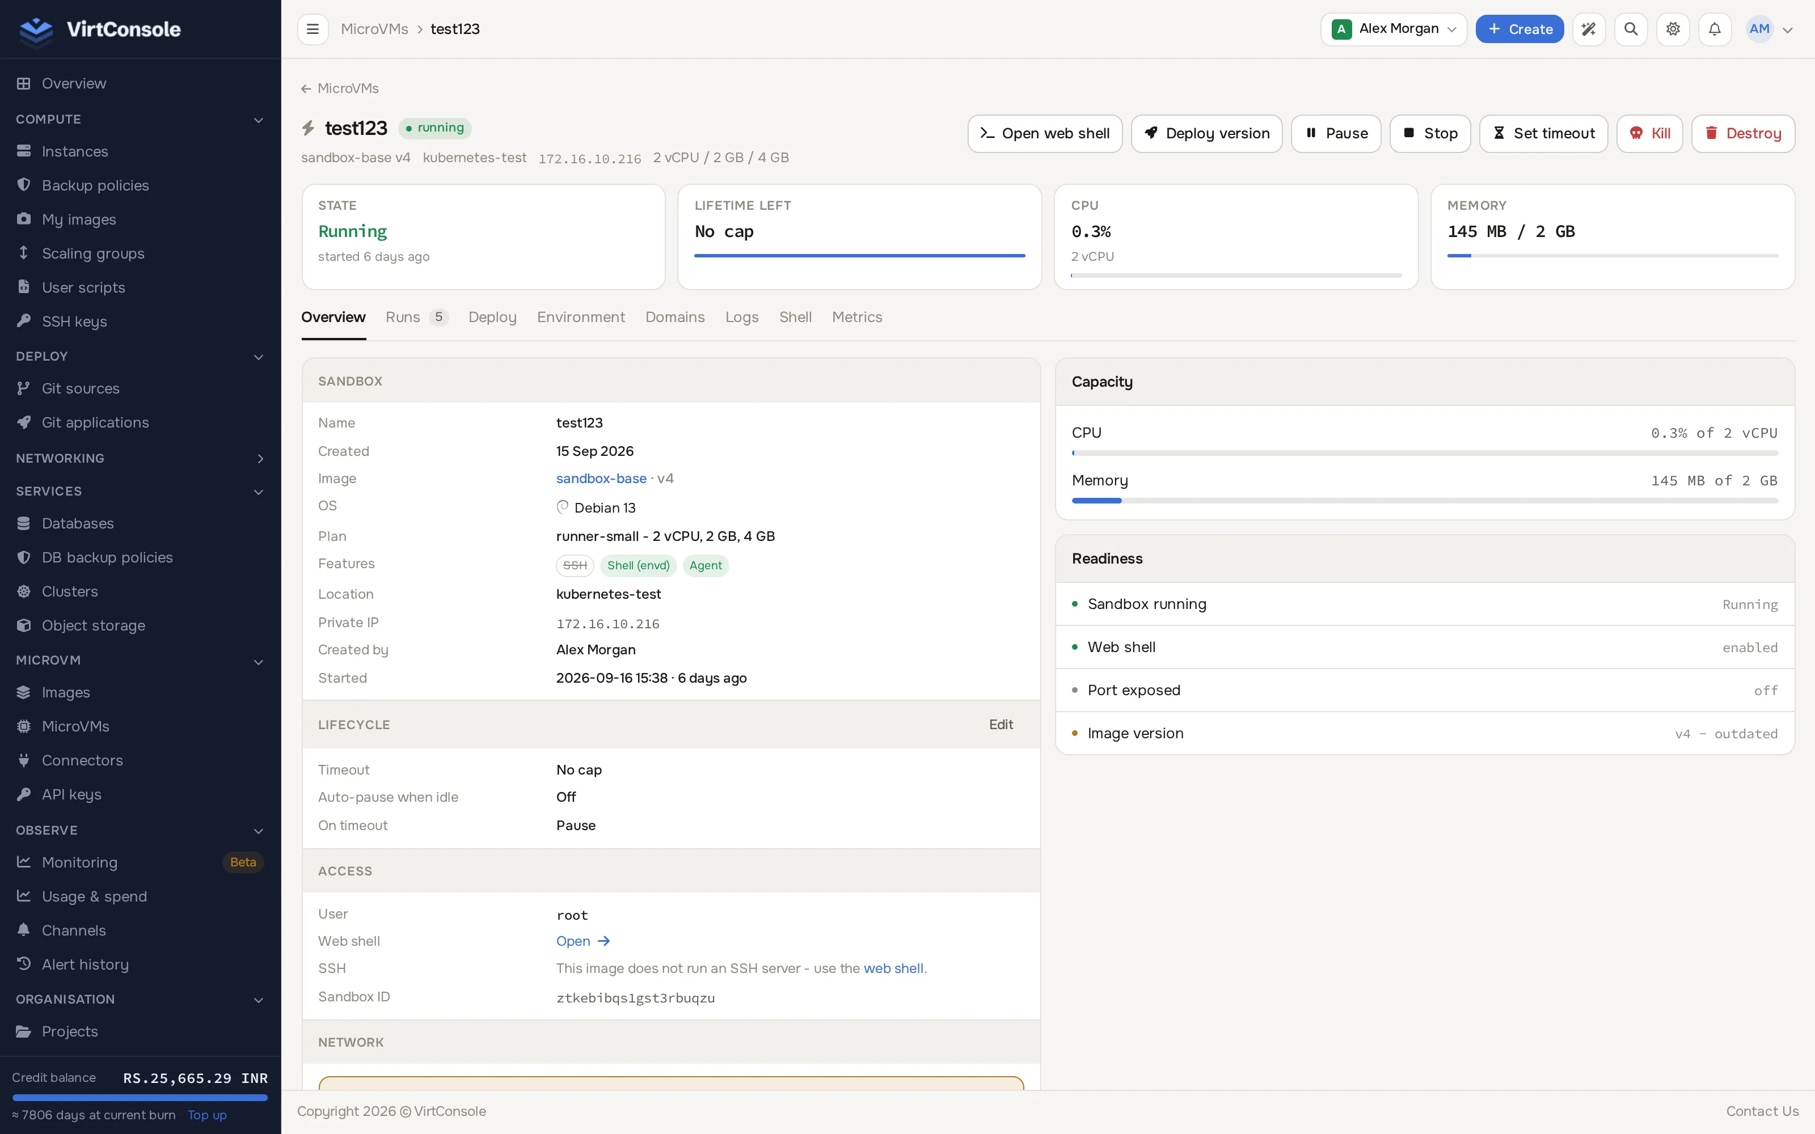Switch to the Environment tab
This screenshot has width=1815, height=1134.
[580, 318]
